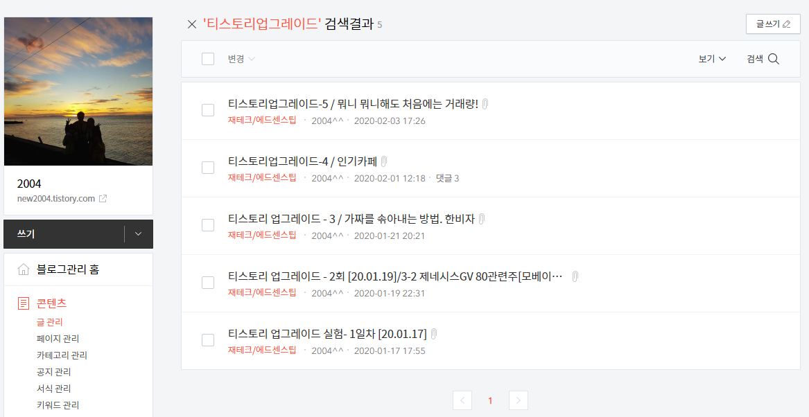Click 댓글 3 on the 인기카페 post
Viewport: 809px width, 417px height.
click(447, 178)
